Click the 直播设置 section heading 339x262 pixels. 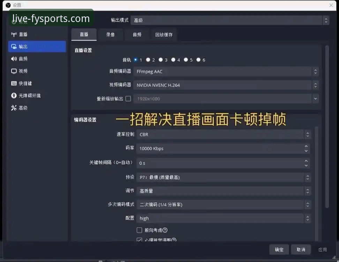click(83, 50)
